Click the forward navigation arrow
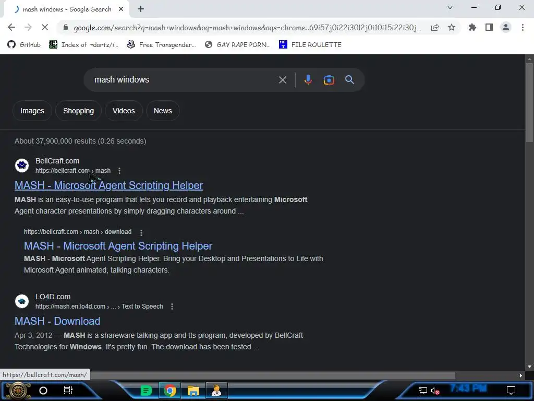The height and width of the screenshot is (401, 534). (x=28, y=27)
